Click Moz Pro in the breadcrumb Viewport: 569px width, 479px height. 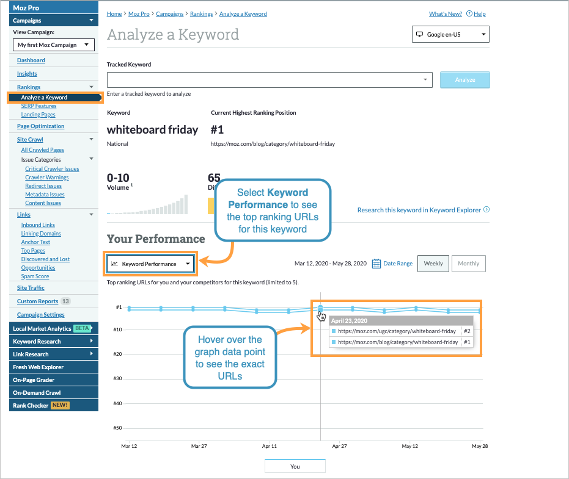pyautogui.click(x=139, y=14)
